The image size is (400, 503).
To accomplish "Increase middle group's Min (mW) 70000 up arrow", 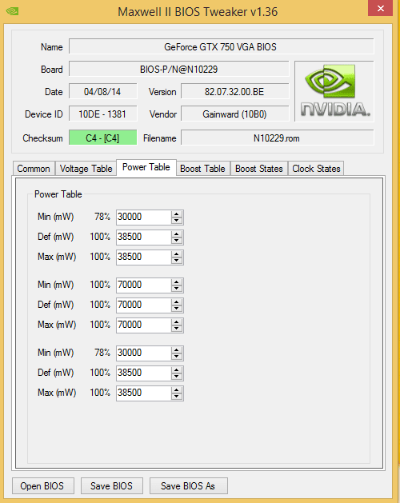I will point(177,282).
